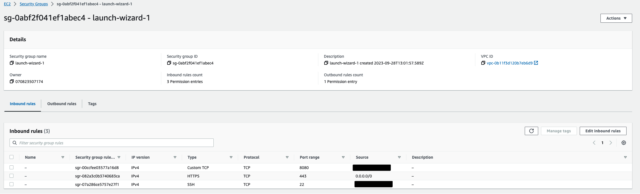Image resolution: width=640 pixels, height=194 pixels.
Task: Copy the security group ID value
Action: point(169,63)
